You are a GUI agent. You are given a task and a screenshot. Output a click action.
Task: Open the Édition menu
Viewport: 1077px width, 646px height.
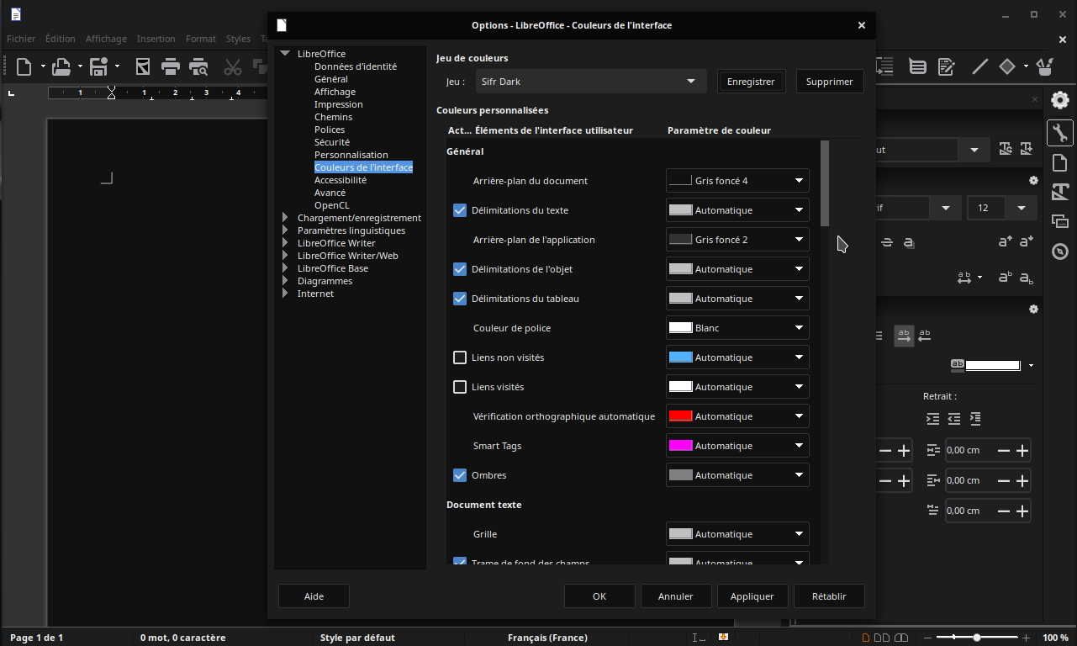coord(61,39)
